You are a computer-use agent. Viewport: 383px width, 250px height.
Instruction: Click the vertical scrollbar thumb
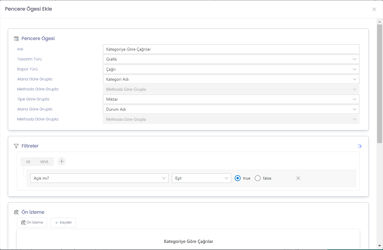379,84
